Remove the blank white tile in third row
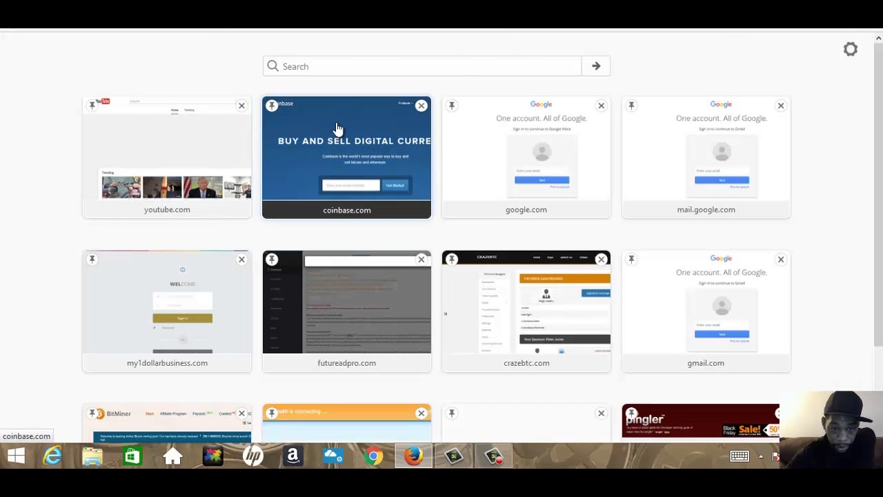 601,413
